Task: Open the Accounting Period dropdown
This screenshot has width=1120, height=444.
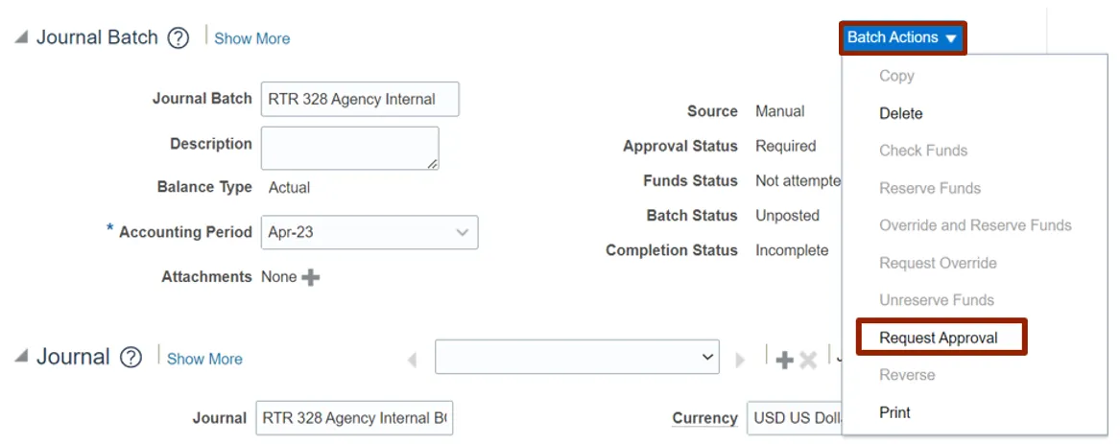Action: tap(462, 232)
